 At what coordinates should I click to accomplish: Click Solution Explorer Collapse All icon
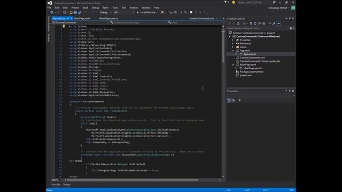pyautogui.click(x=259, y=23)
